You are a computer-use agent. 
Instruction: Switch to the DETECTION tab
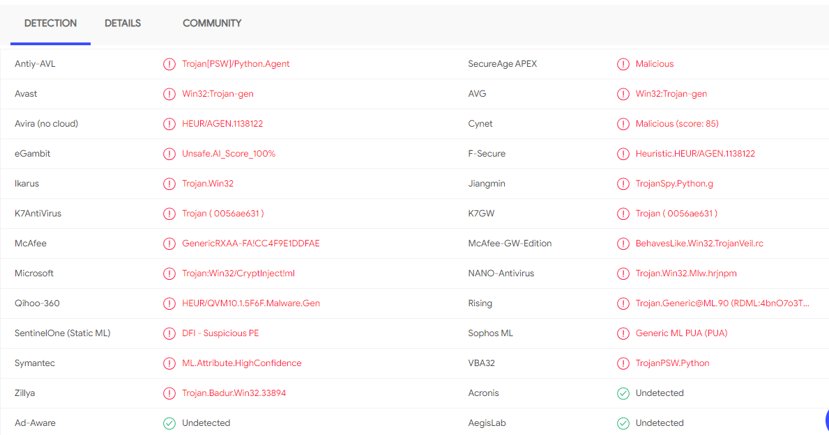50,23
